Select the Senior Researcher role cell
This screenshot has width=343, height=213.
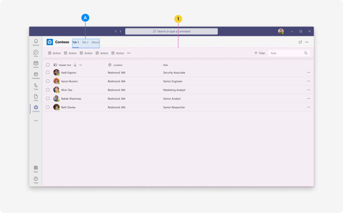[174, 108]
